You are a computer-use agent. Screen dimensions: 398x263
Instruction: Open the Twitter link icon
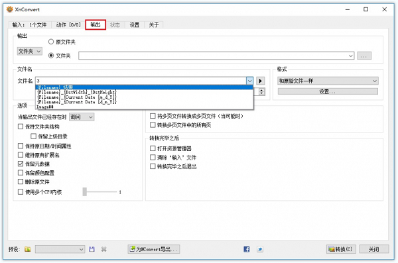[x=260, y=249]
